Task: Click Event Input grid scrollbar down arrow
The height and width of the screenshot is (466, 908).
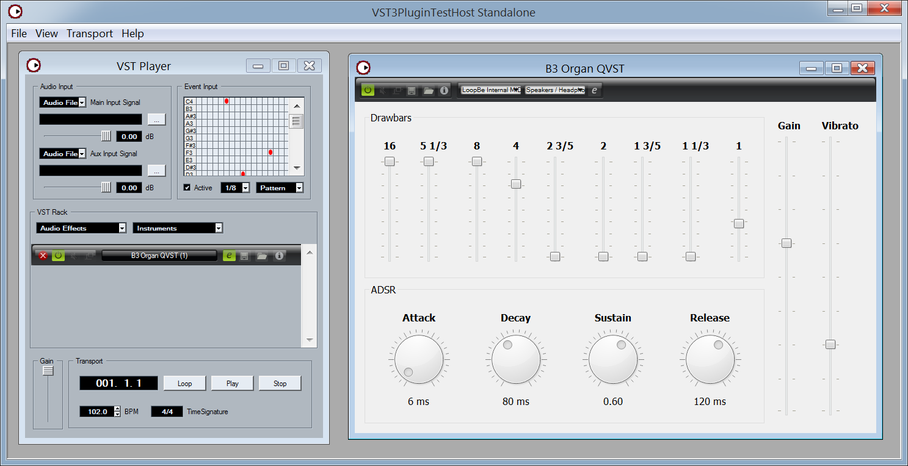Action: pyautogui.click(x=297, y=168)
